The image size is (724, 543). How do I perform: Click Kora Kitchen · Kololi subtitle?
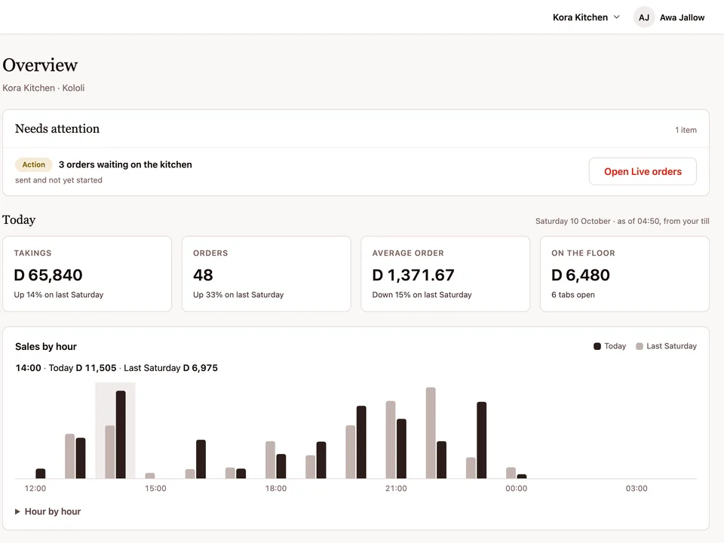pos(44,87)
